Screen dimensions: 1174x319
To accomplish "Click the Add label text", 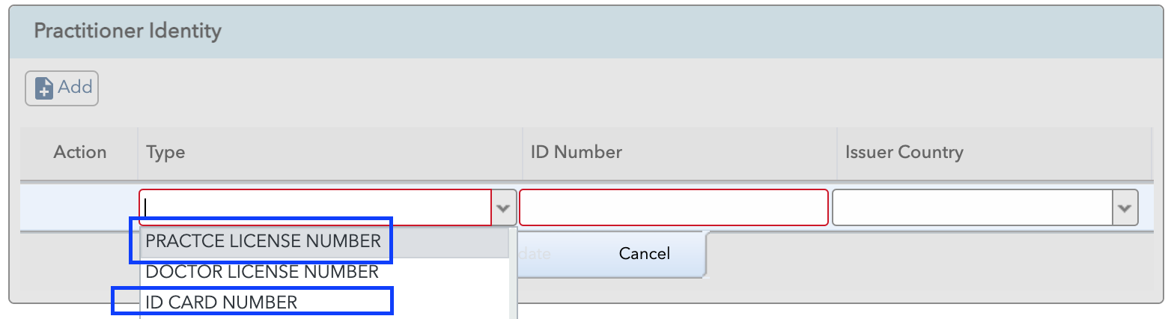I will click(75, 87).
